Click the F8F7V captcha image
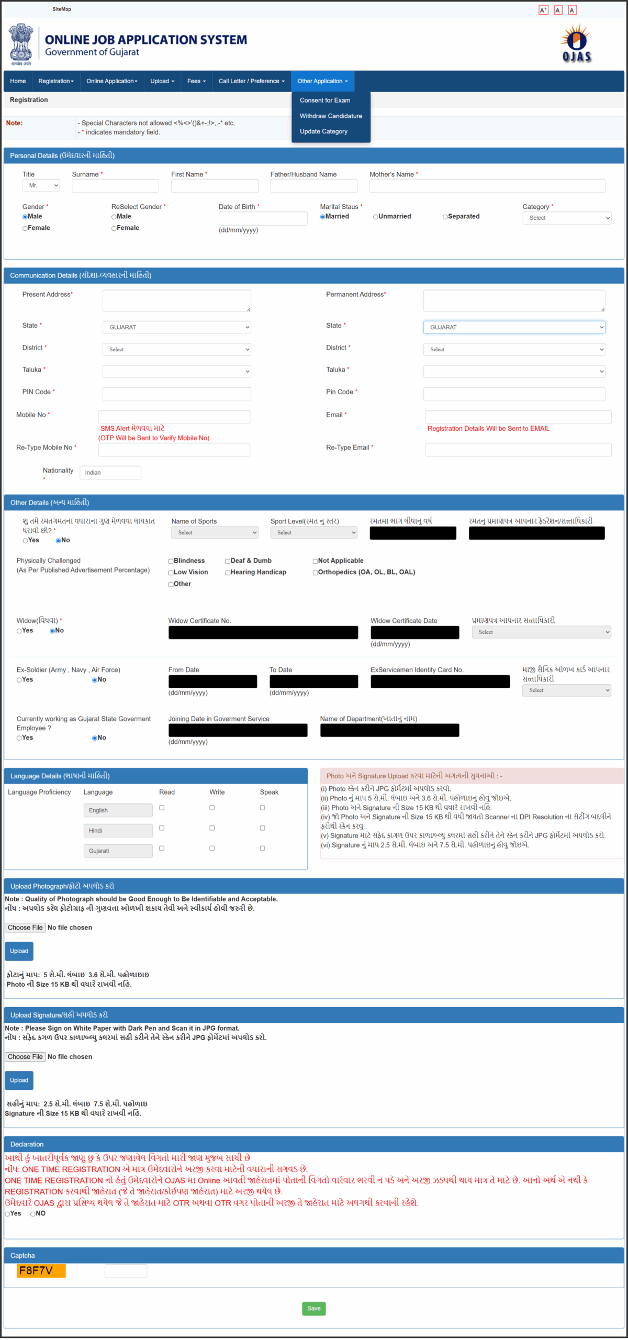628x1340 pixels. click(41, 1270)
